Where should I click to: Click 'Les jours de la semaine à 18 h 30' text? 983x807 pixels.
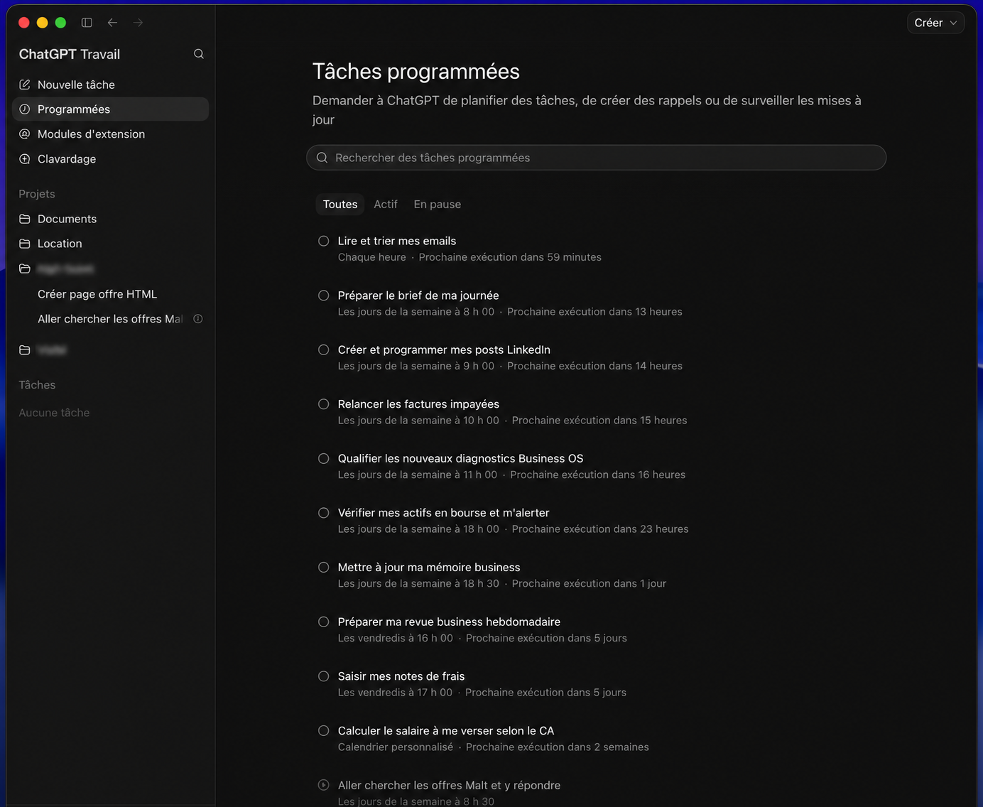418,584
